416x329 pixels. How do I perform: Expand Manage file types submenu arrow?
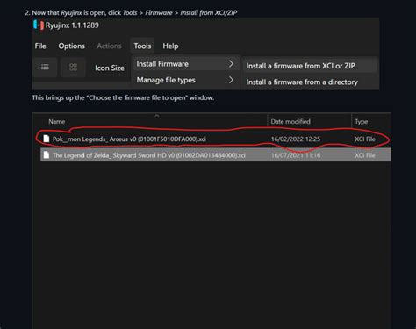(x=231, y=80)
